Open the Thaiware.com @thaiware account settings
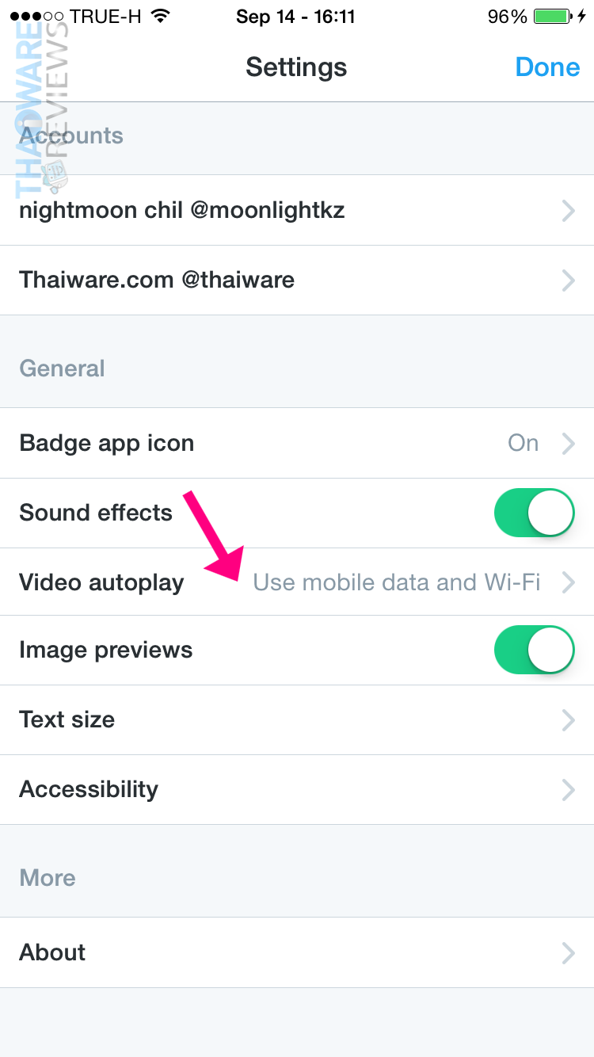 (157, 280)
